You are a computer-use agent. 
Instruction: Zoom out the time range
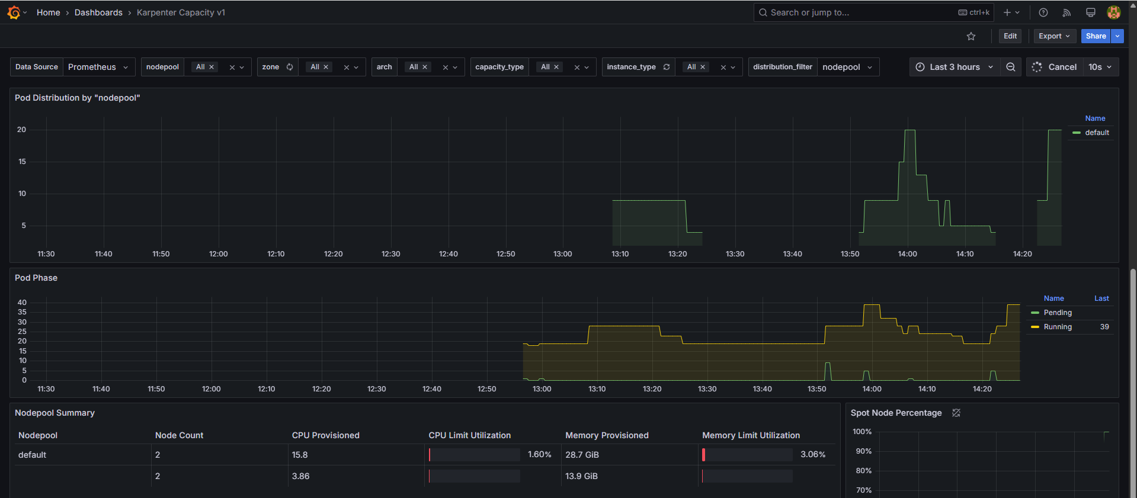click(1011, 67)
